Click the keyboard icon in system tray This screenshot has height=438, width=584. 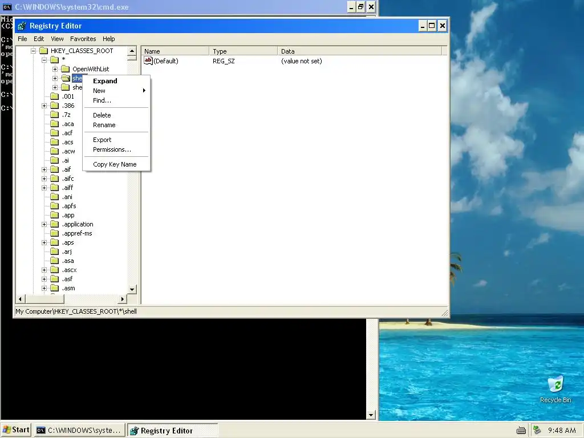click(521, 431)
